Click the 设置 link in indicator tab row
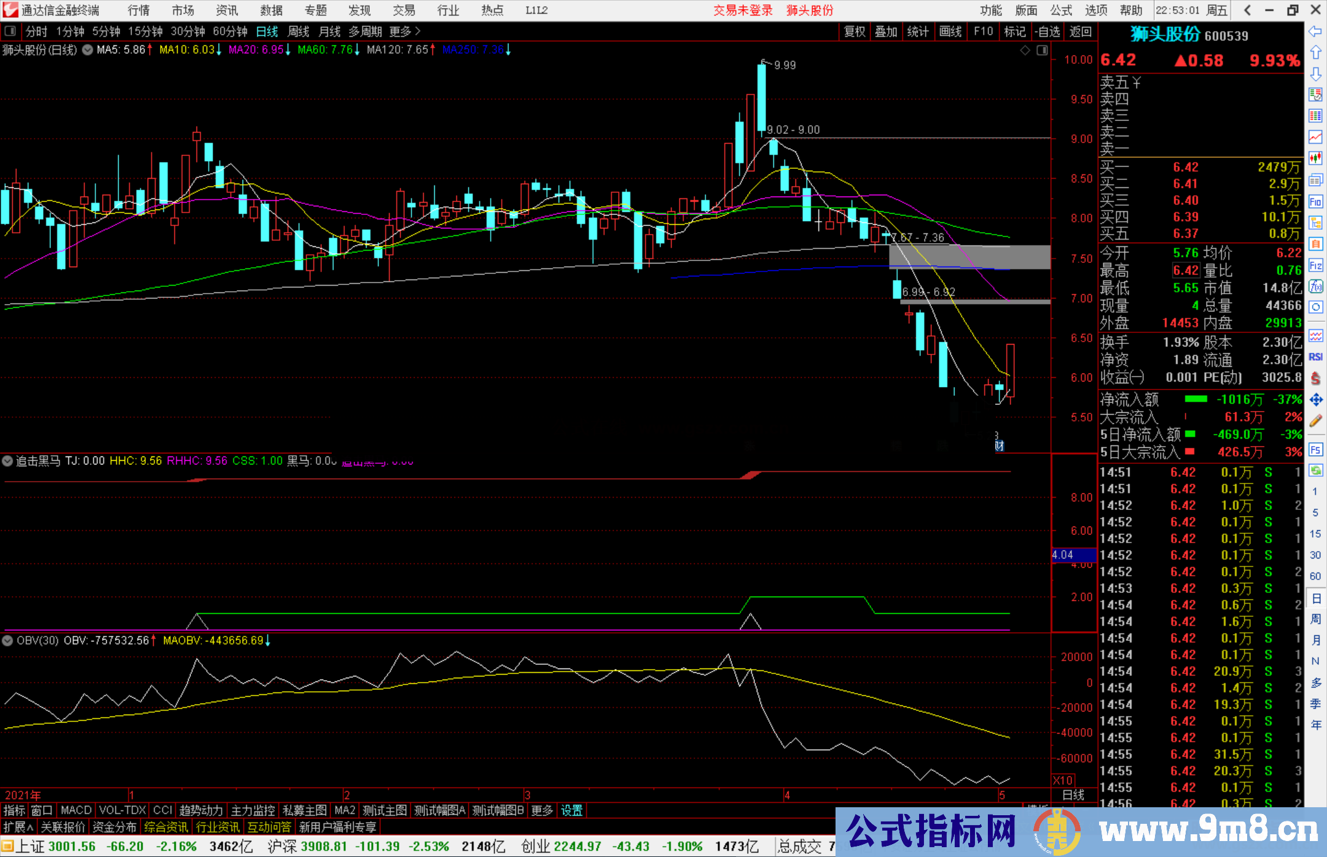 pos(571,811)
